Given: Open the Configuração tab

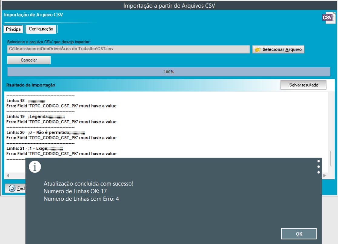Looking at the screenshot, I should pos(41,29).
